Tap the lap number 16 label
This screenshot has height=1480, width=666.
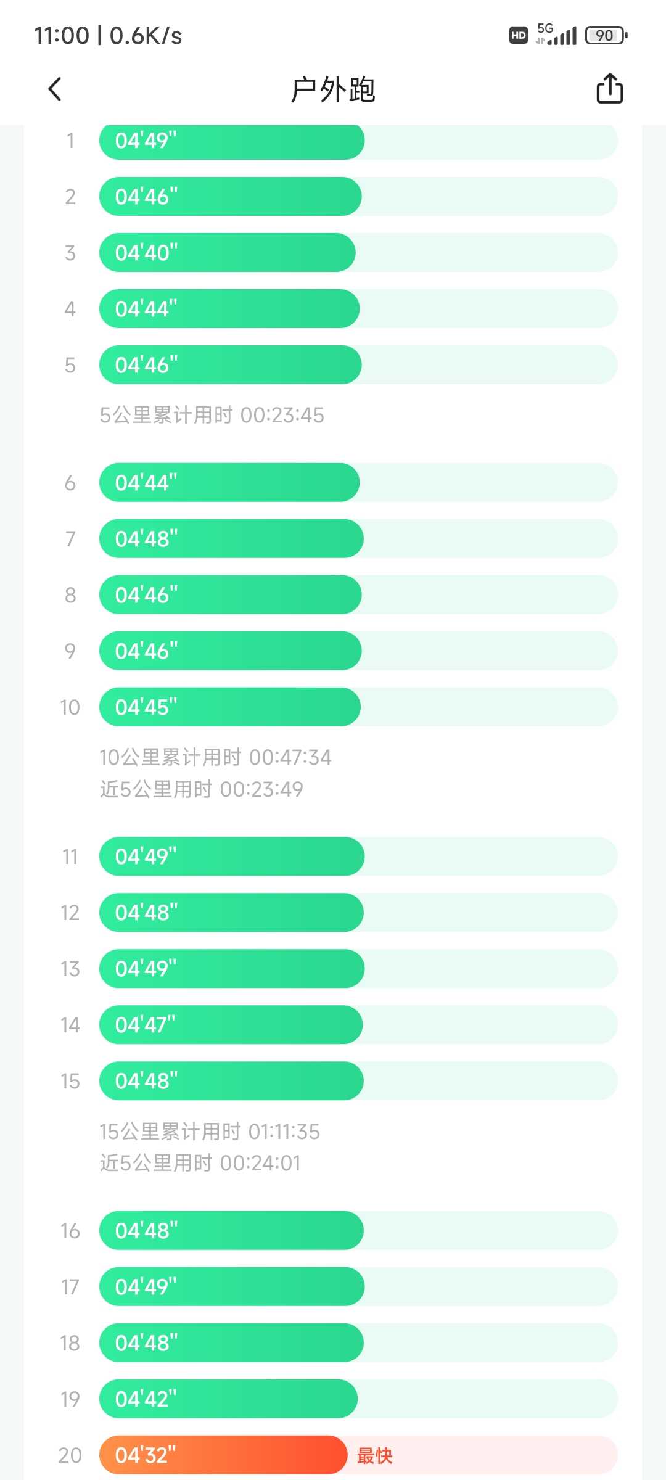click(x=70, y=1231)
